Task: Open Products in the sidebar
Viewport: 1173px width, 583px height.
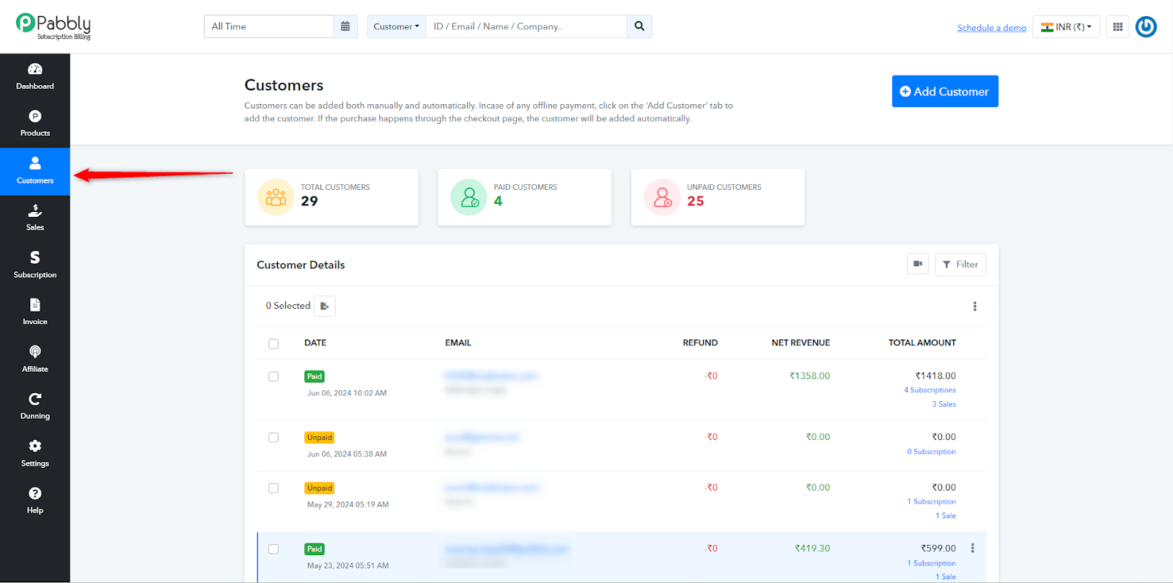Action: coord(35,124)
